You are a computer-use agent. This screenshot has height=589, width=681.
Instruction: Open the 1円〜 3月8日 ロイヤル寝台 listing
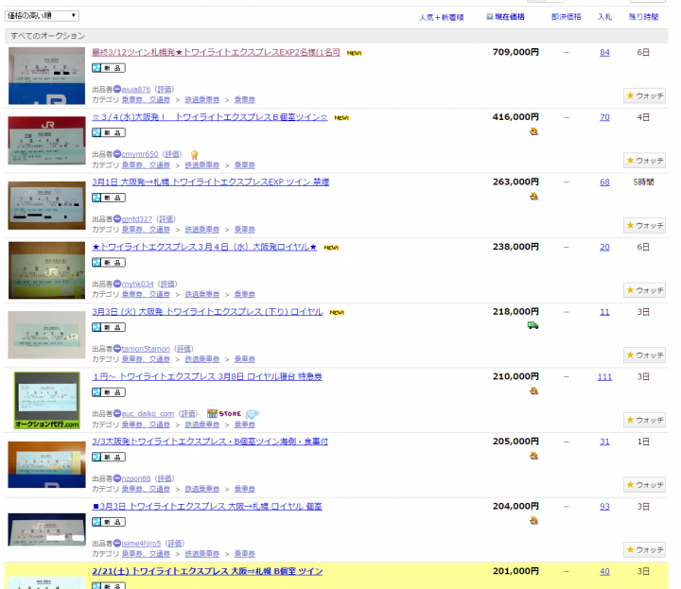click(207, 376)
